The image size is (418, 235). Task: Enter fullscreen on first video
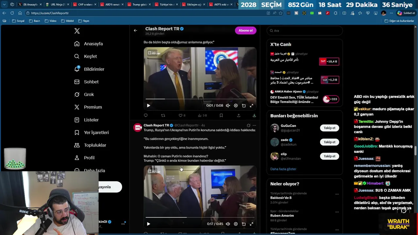[251, 105]
